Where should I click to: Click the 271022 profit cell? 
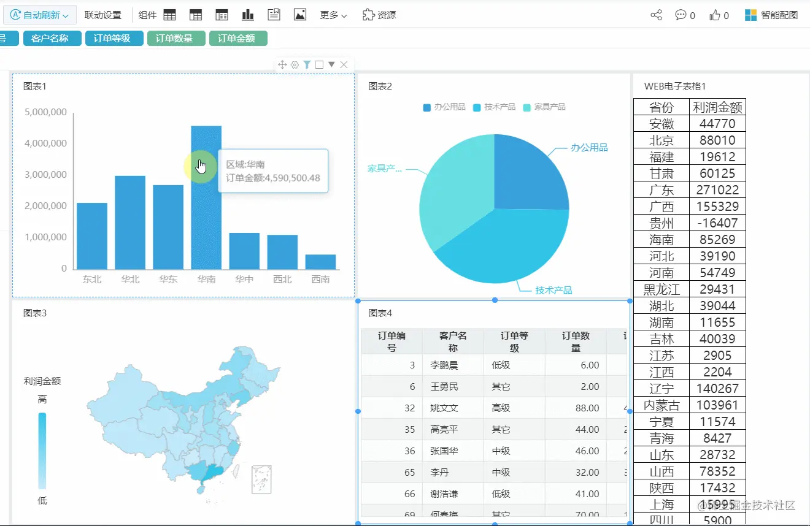click(717, 190)
